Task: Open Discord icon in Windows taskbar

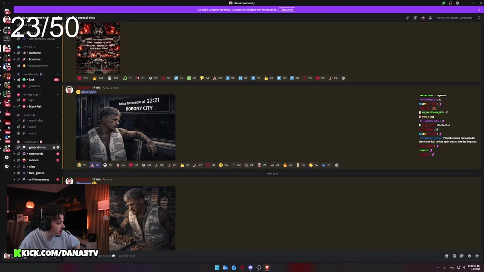Action: [250, 267]
